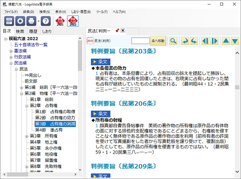The image size is (241, 179).
Task: Select 第6章 地役権 in the tree
Action: (43, 154)
